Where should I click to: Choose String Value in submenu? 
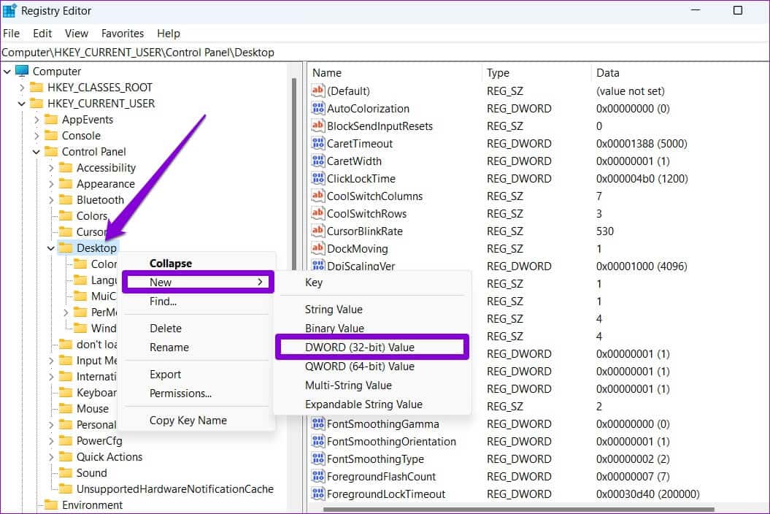(x=372, y=309)
